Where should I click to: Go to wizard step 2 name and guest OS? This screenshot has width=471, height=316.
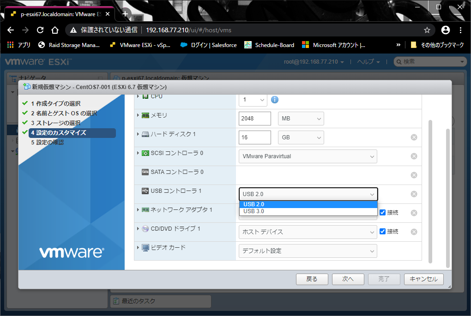point(64,113)
